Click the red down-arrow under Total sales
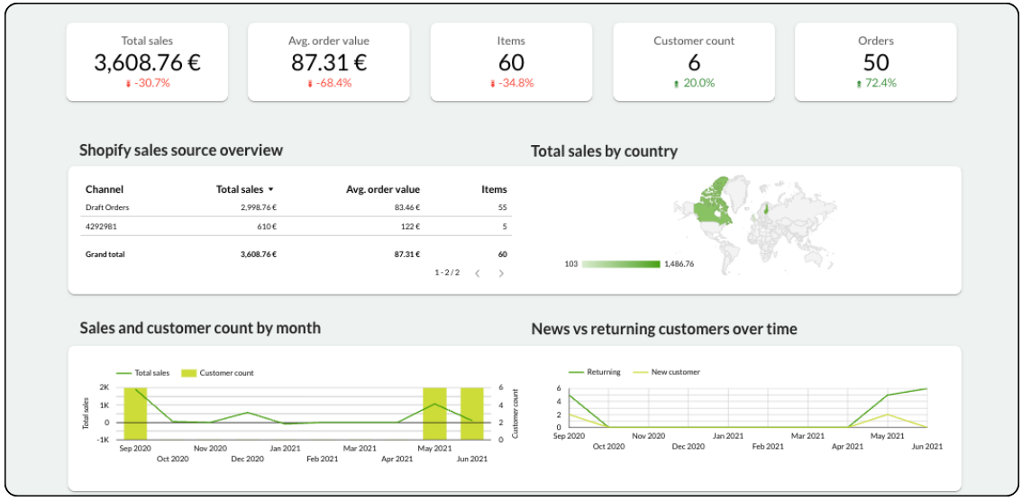This screenshot has width=1022, height=501. [128, 84]
